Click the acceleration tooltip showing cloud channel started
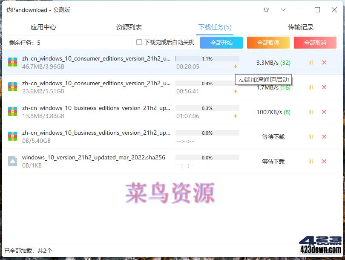 pos(262,79)
